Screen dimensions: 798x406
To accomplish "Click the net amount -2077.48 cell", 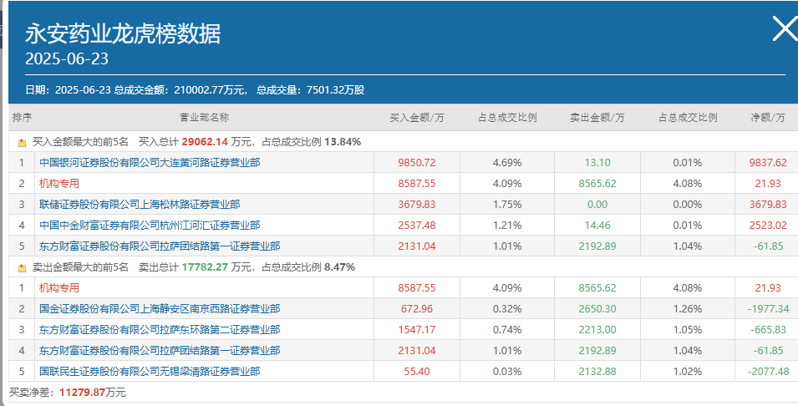I will pos(769,372).
